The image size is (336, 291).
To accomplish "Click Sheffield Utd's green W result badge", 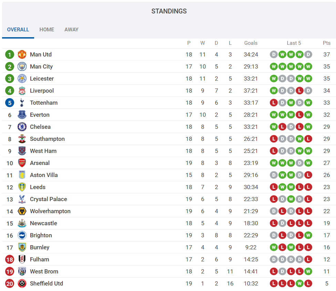I will pyautogui.click(x=299, y=284).
